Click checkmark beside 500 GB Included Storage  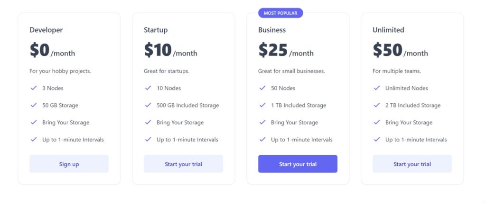(148, 105)
